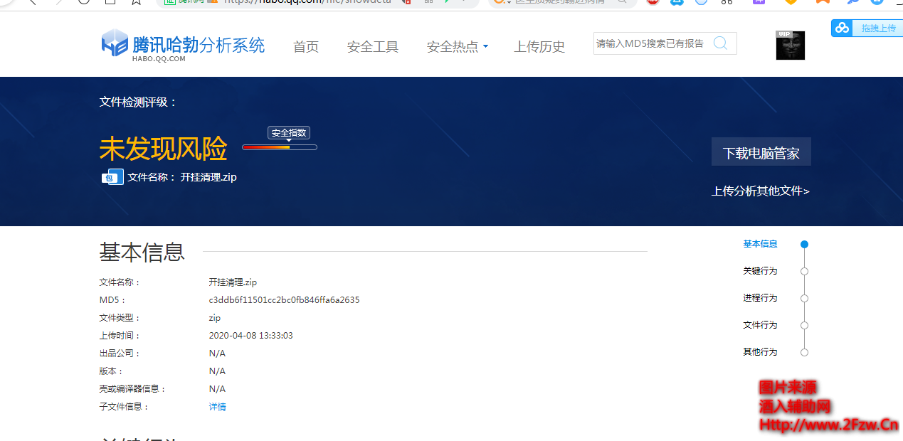Click the 文件类型 value zip
The height and width of the screenshot is (441, 903).
(x=215, y=318)
